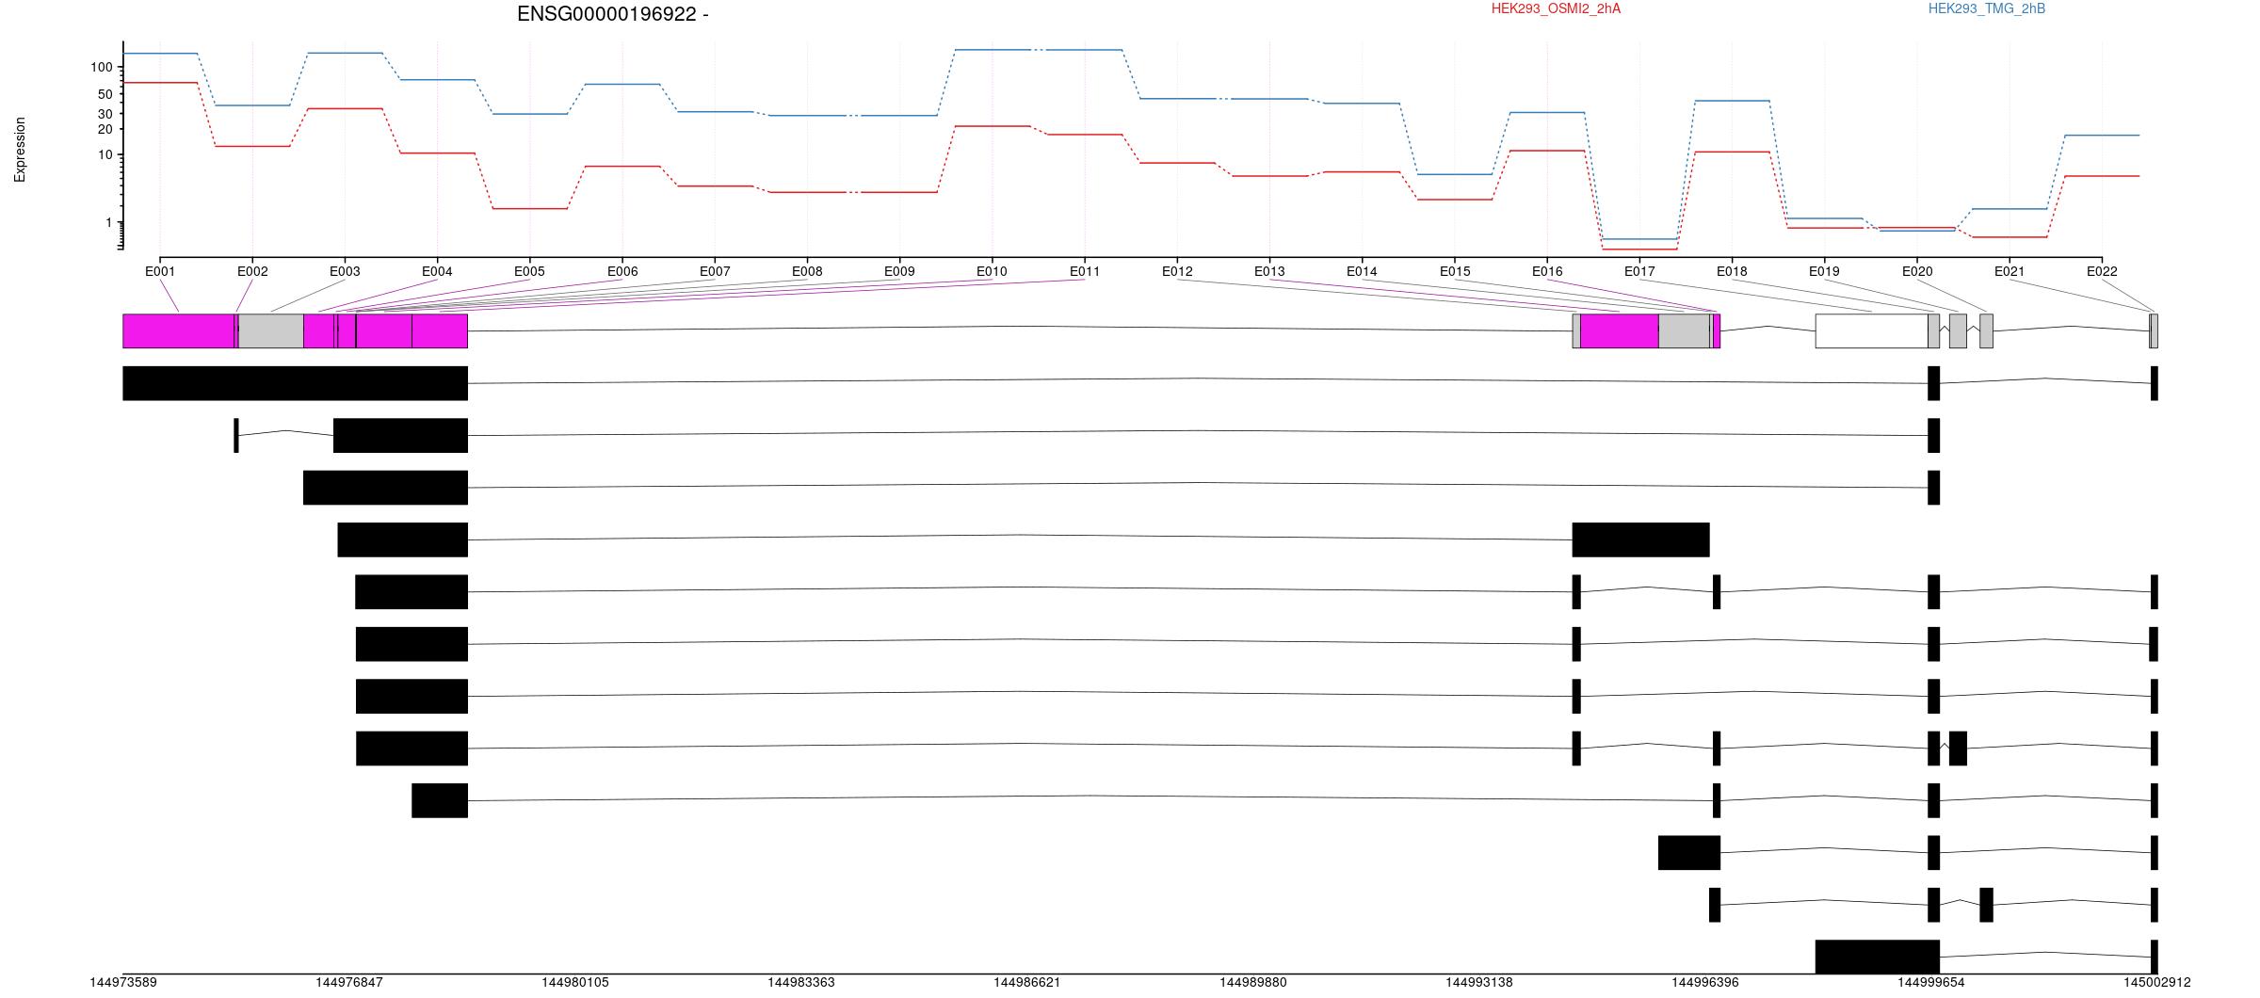Click exon label E014
This screenshot has height=998, width=2260.
(x=1362, y=271)
